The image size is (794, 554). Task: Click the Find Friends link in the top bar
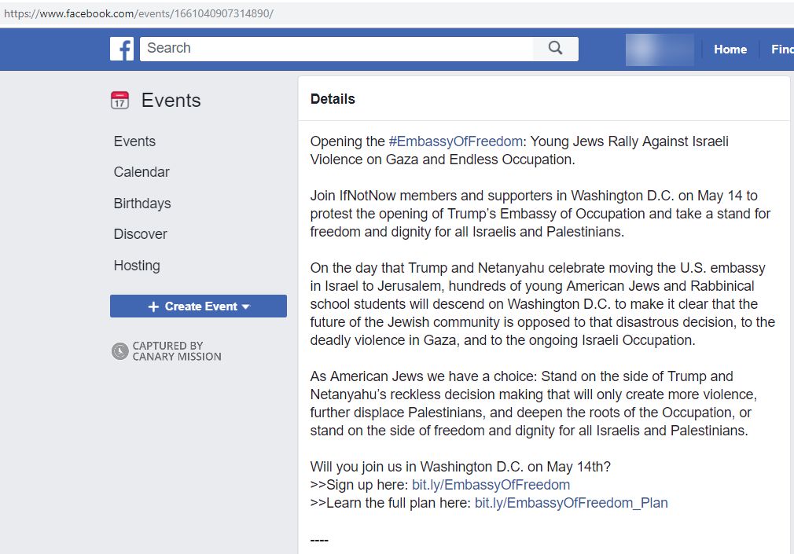click(x=782, y=50)
